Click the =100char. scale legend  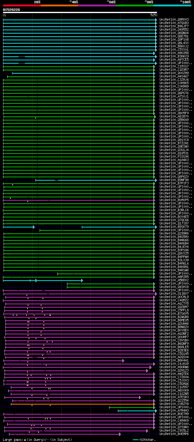[x=144, y=440]
